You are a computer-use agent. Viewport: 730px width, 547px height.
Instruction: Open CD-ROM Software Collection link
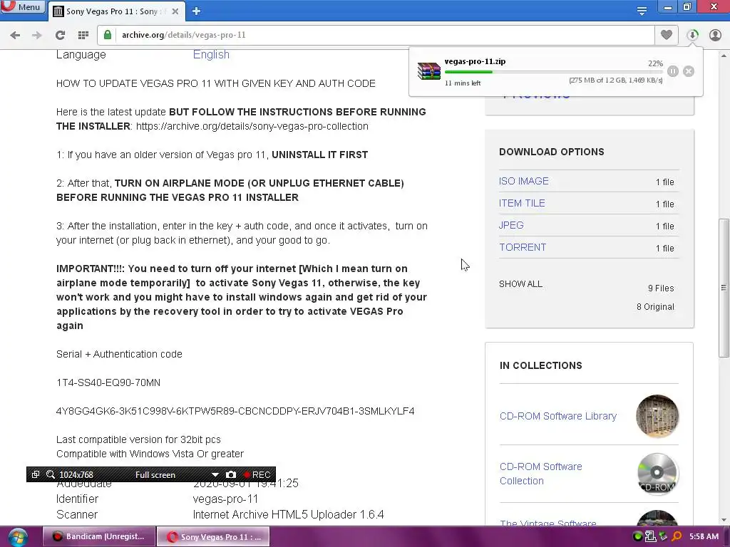click(540, 474)
